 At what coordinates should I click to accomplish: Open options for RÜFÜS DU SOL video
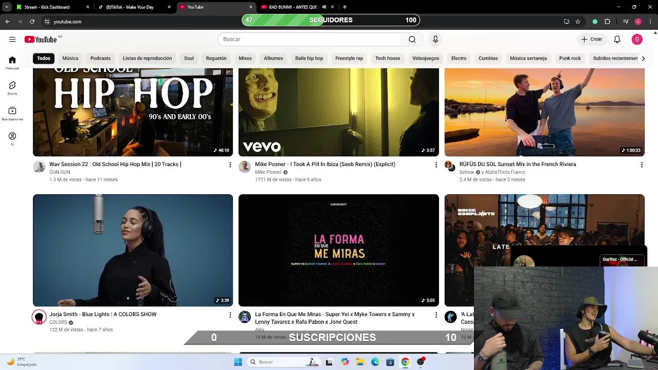pos(642,164)
